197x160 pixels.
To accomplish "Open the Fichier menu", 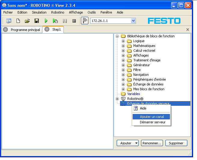I will (8, 12).
